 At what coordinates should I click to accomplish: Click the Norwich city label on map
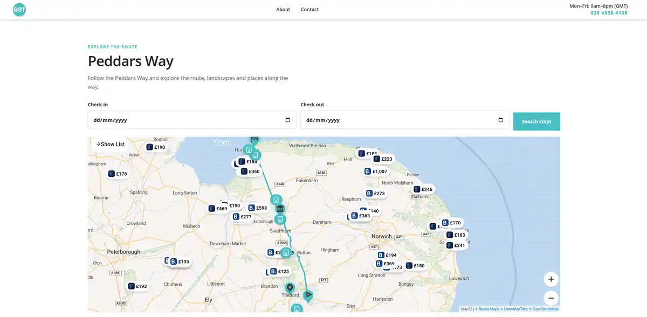(382, 236)
